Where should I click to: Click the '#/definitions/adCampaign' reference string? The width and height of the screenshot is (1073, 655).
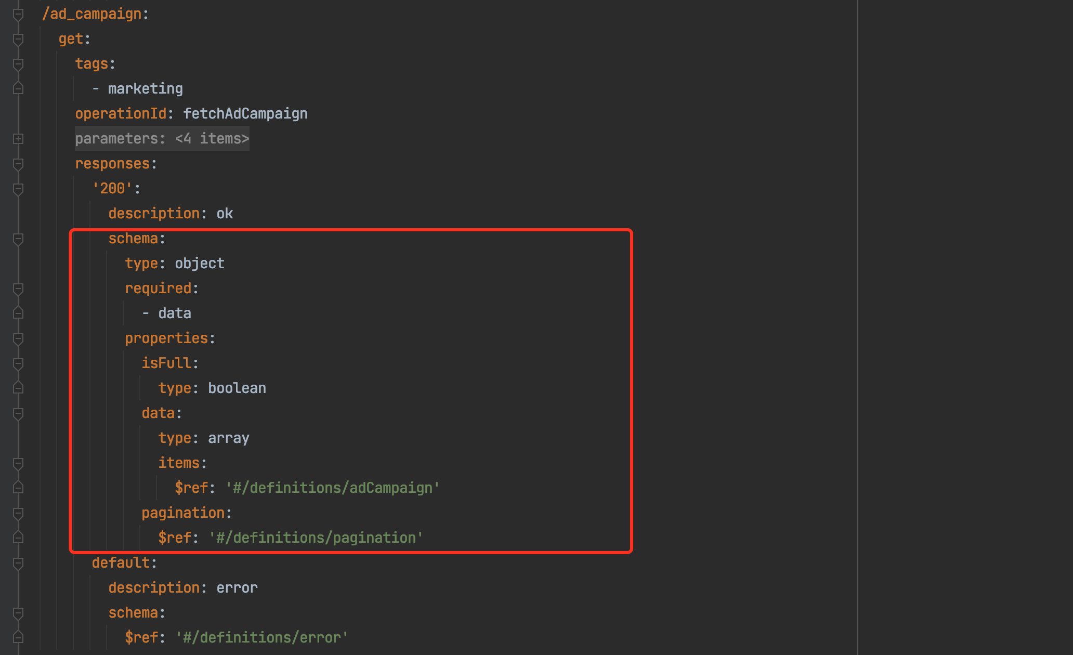tap(333, 488)
